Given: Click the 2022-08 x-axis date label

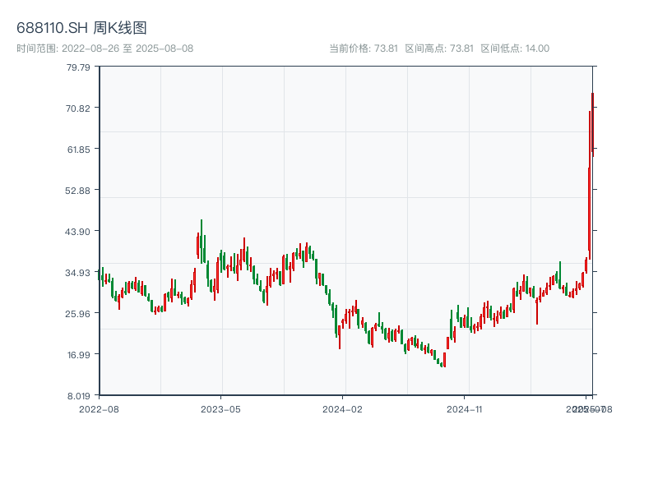Looking at the screenshot, I should click(99, 408).
